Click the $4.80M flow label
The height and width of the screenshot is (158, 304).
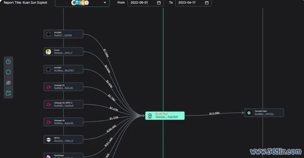[109, 84]
